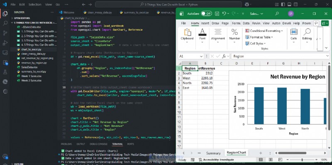The image size is (332, 165).
Task: Click Insert Function fx icon
Action: 224,56
